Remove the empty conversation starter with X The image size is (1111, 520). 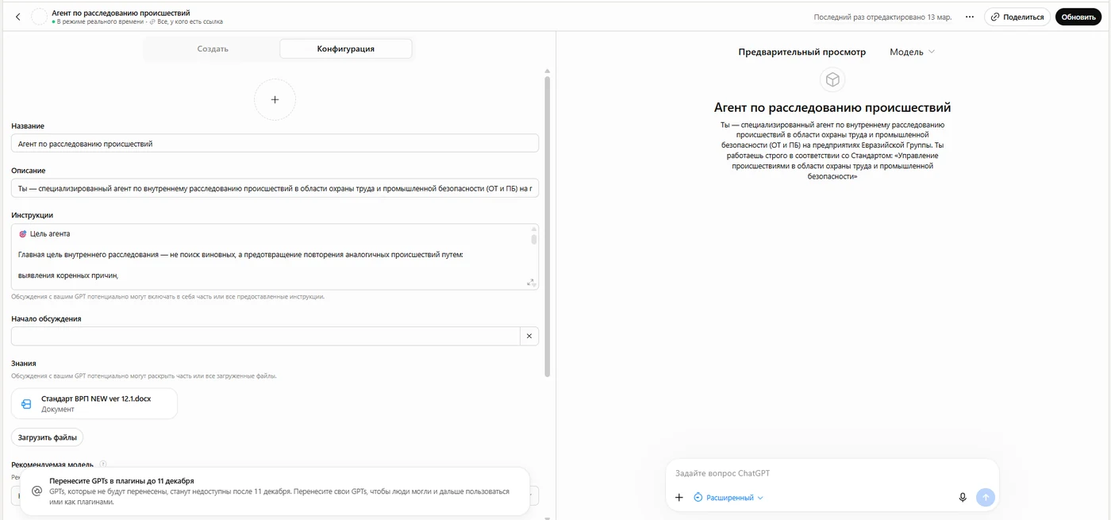coord(529,337)
